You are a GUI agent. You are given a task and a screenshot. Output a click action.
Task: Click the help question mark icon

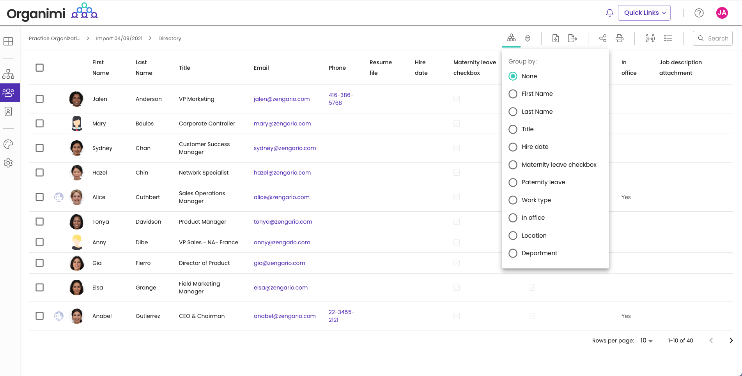699,13
